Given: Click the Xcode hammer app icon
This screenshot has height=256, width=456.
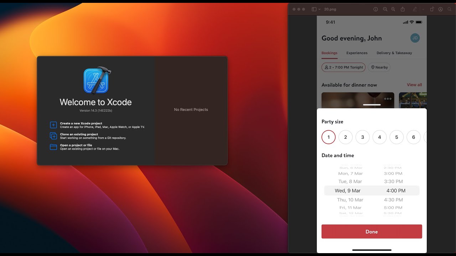Looking at the screenshot, I should 97,81.
